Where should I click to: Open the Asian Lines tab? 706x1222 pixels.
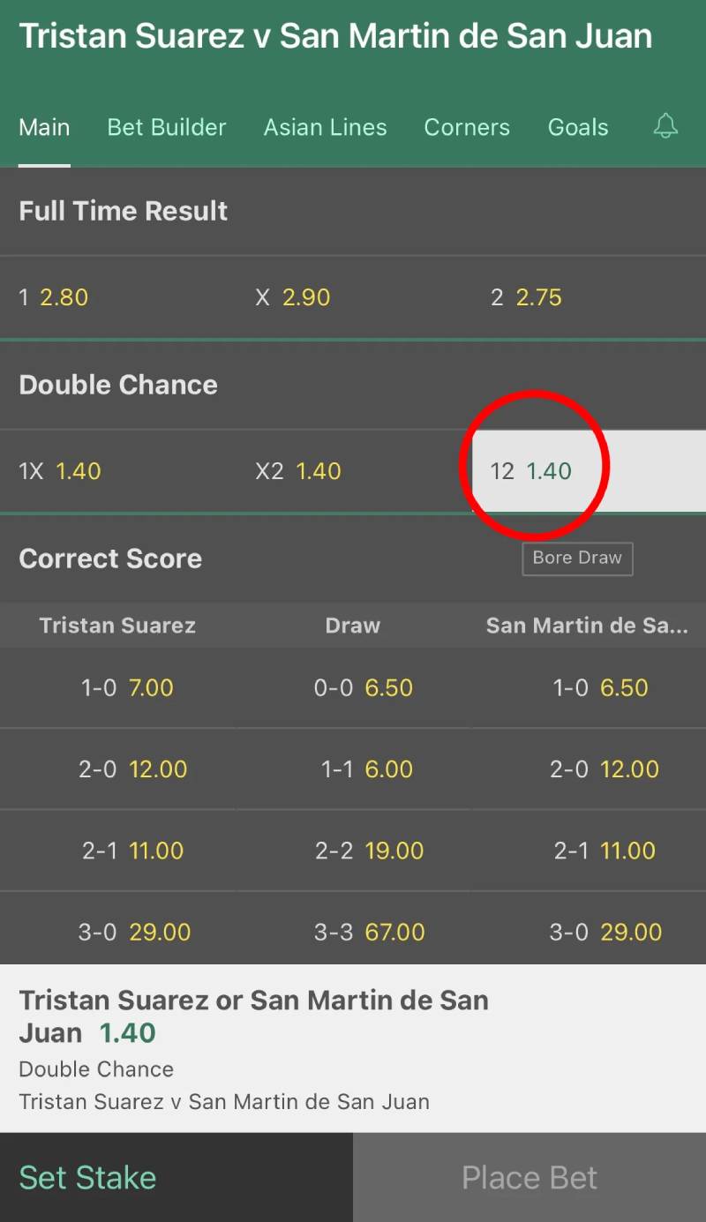[x=325, y=126]
